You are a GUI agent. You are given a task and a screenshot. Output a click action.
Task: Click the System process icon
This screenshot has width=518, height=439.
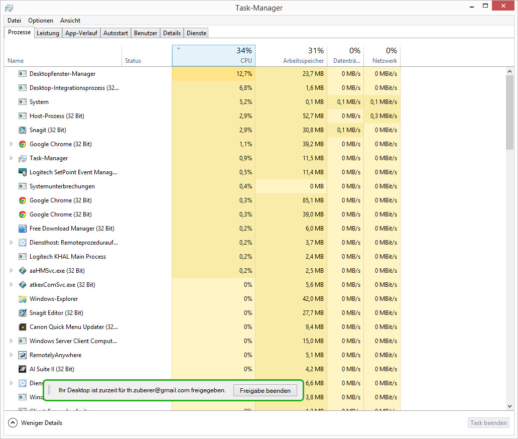click(23, 102)
